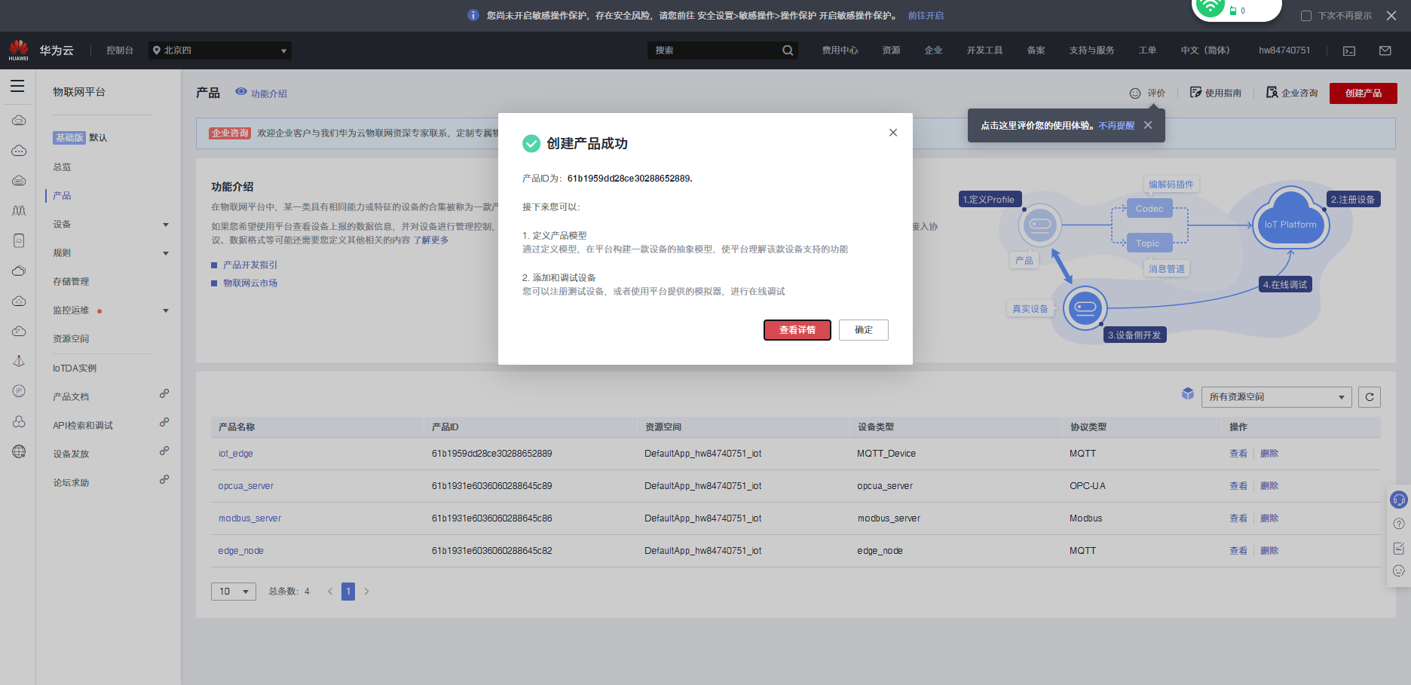
Task: Click the next page arrow
Action: click(367, 592)
